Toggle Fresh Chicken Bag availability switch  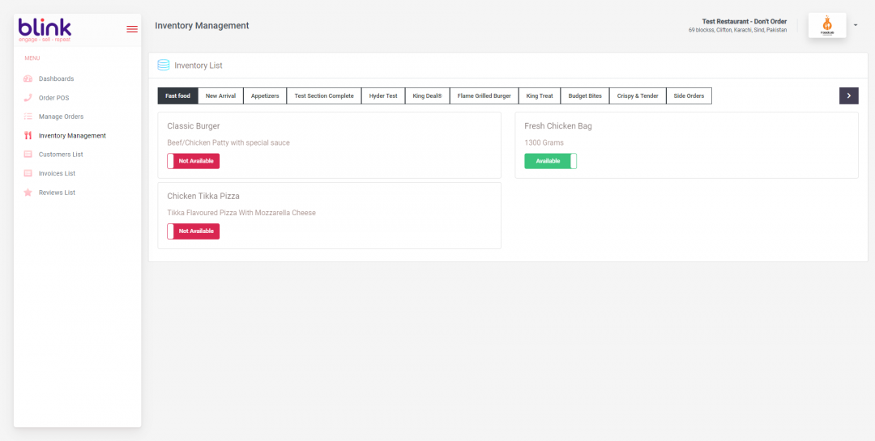coord(550,161)
